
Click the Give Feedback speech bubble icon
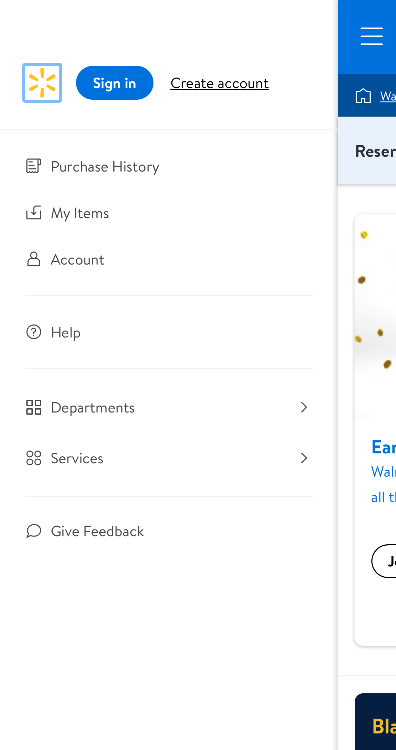(x=34, y=531)
